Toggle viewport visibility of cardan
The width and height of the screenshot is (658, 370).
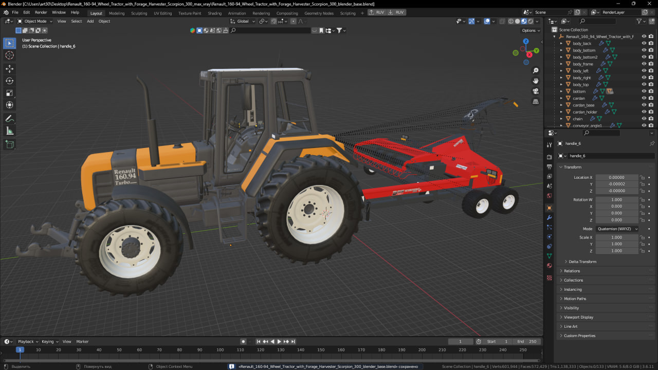644,98
